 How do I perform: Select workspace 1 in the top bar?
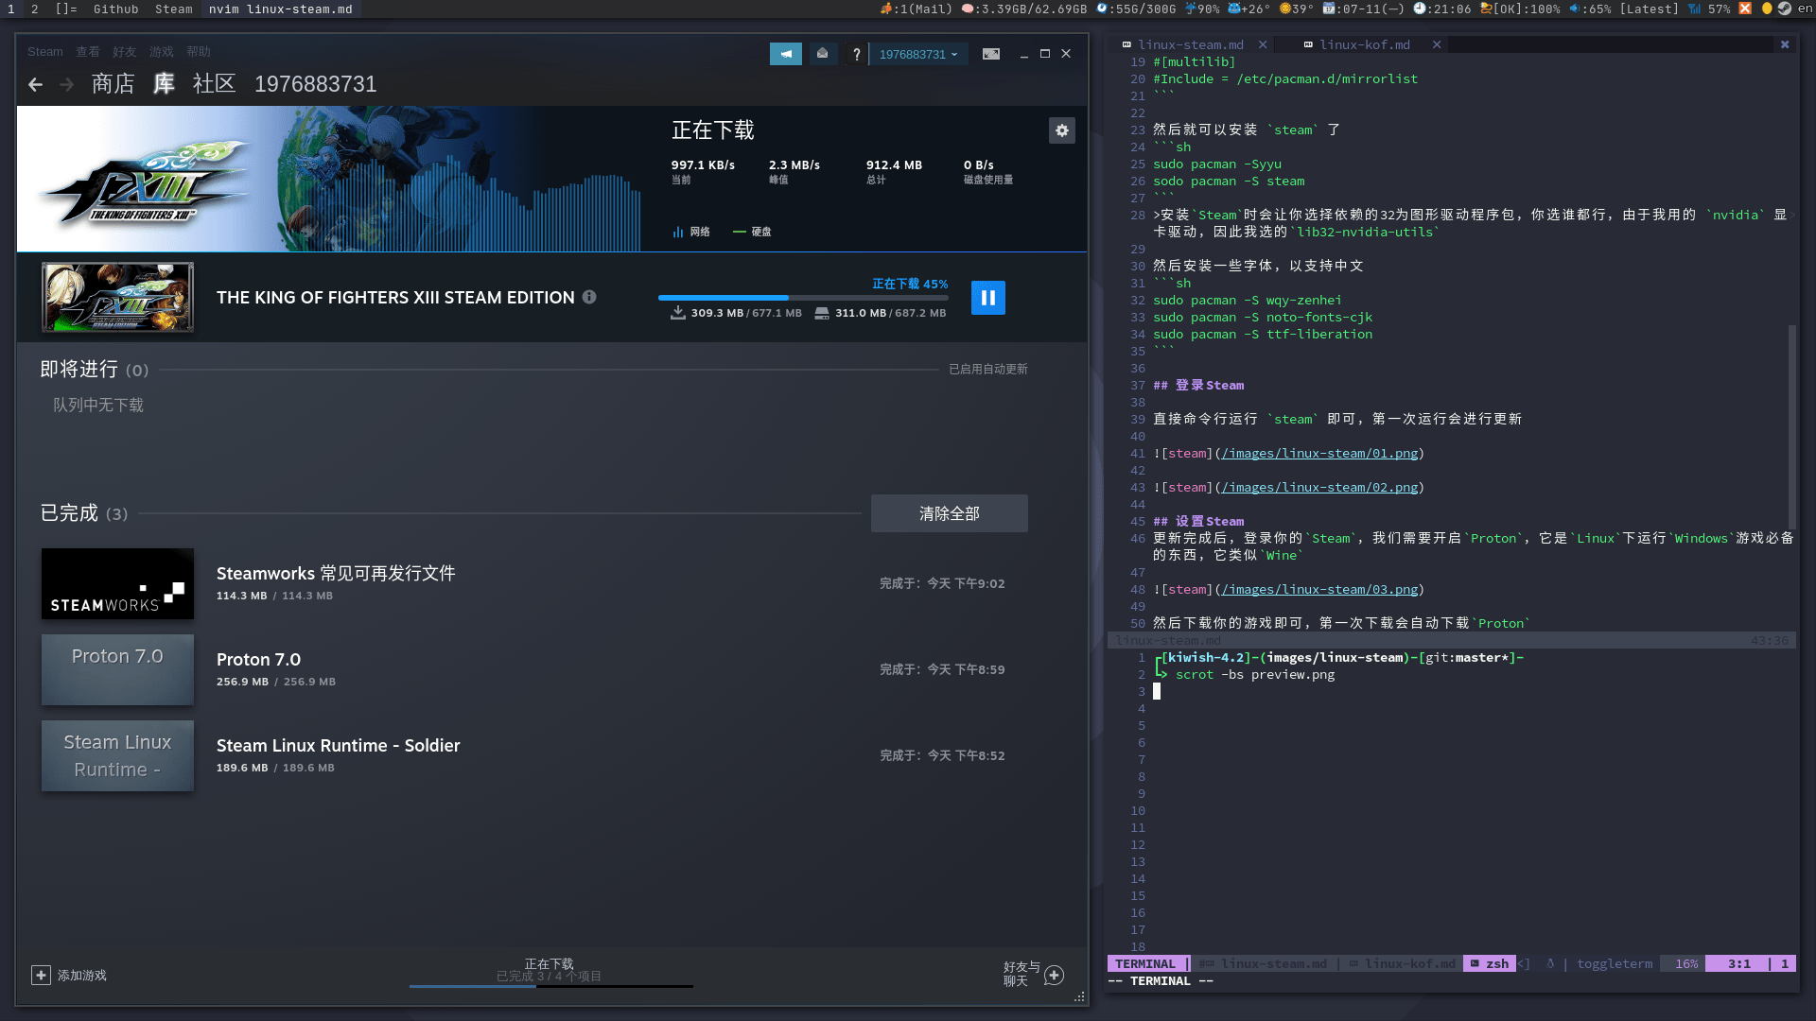coord(11,9)
